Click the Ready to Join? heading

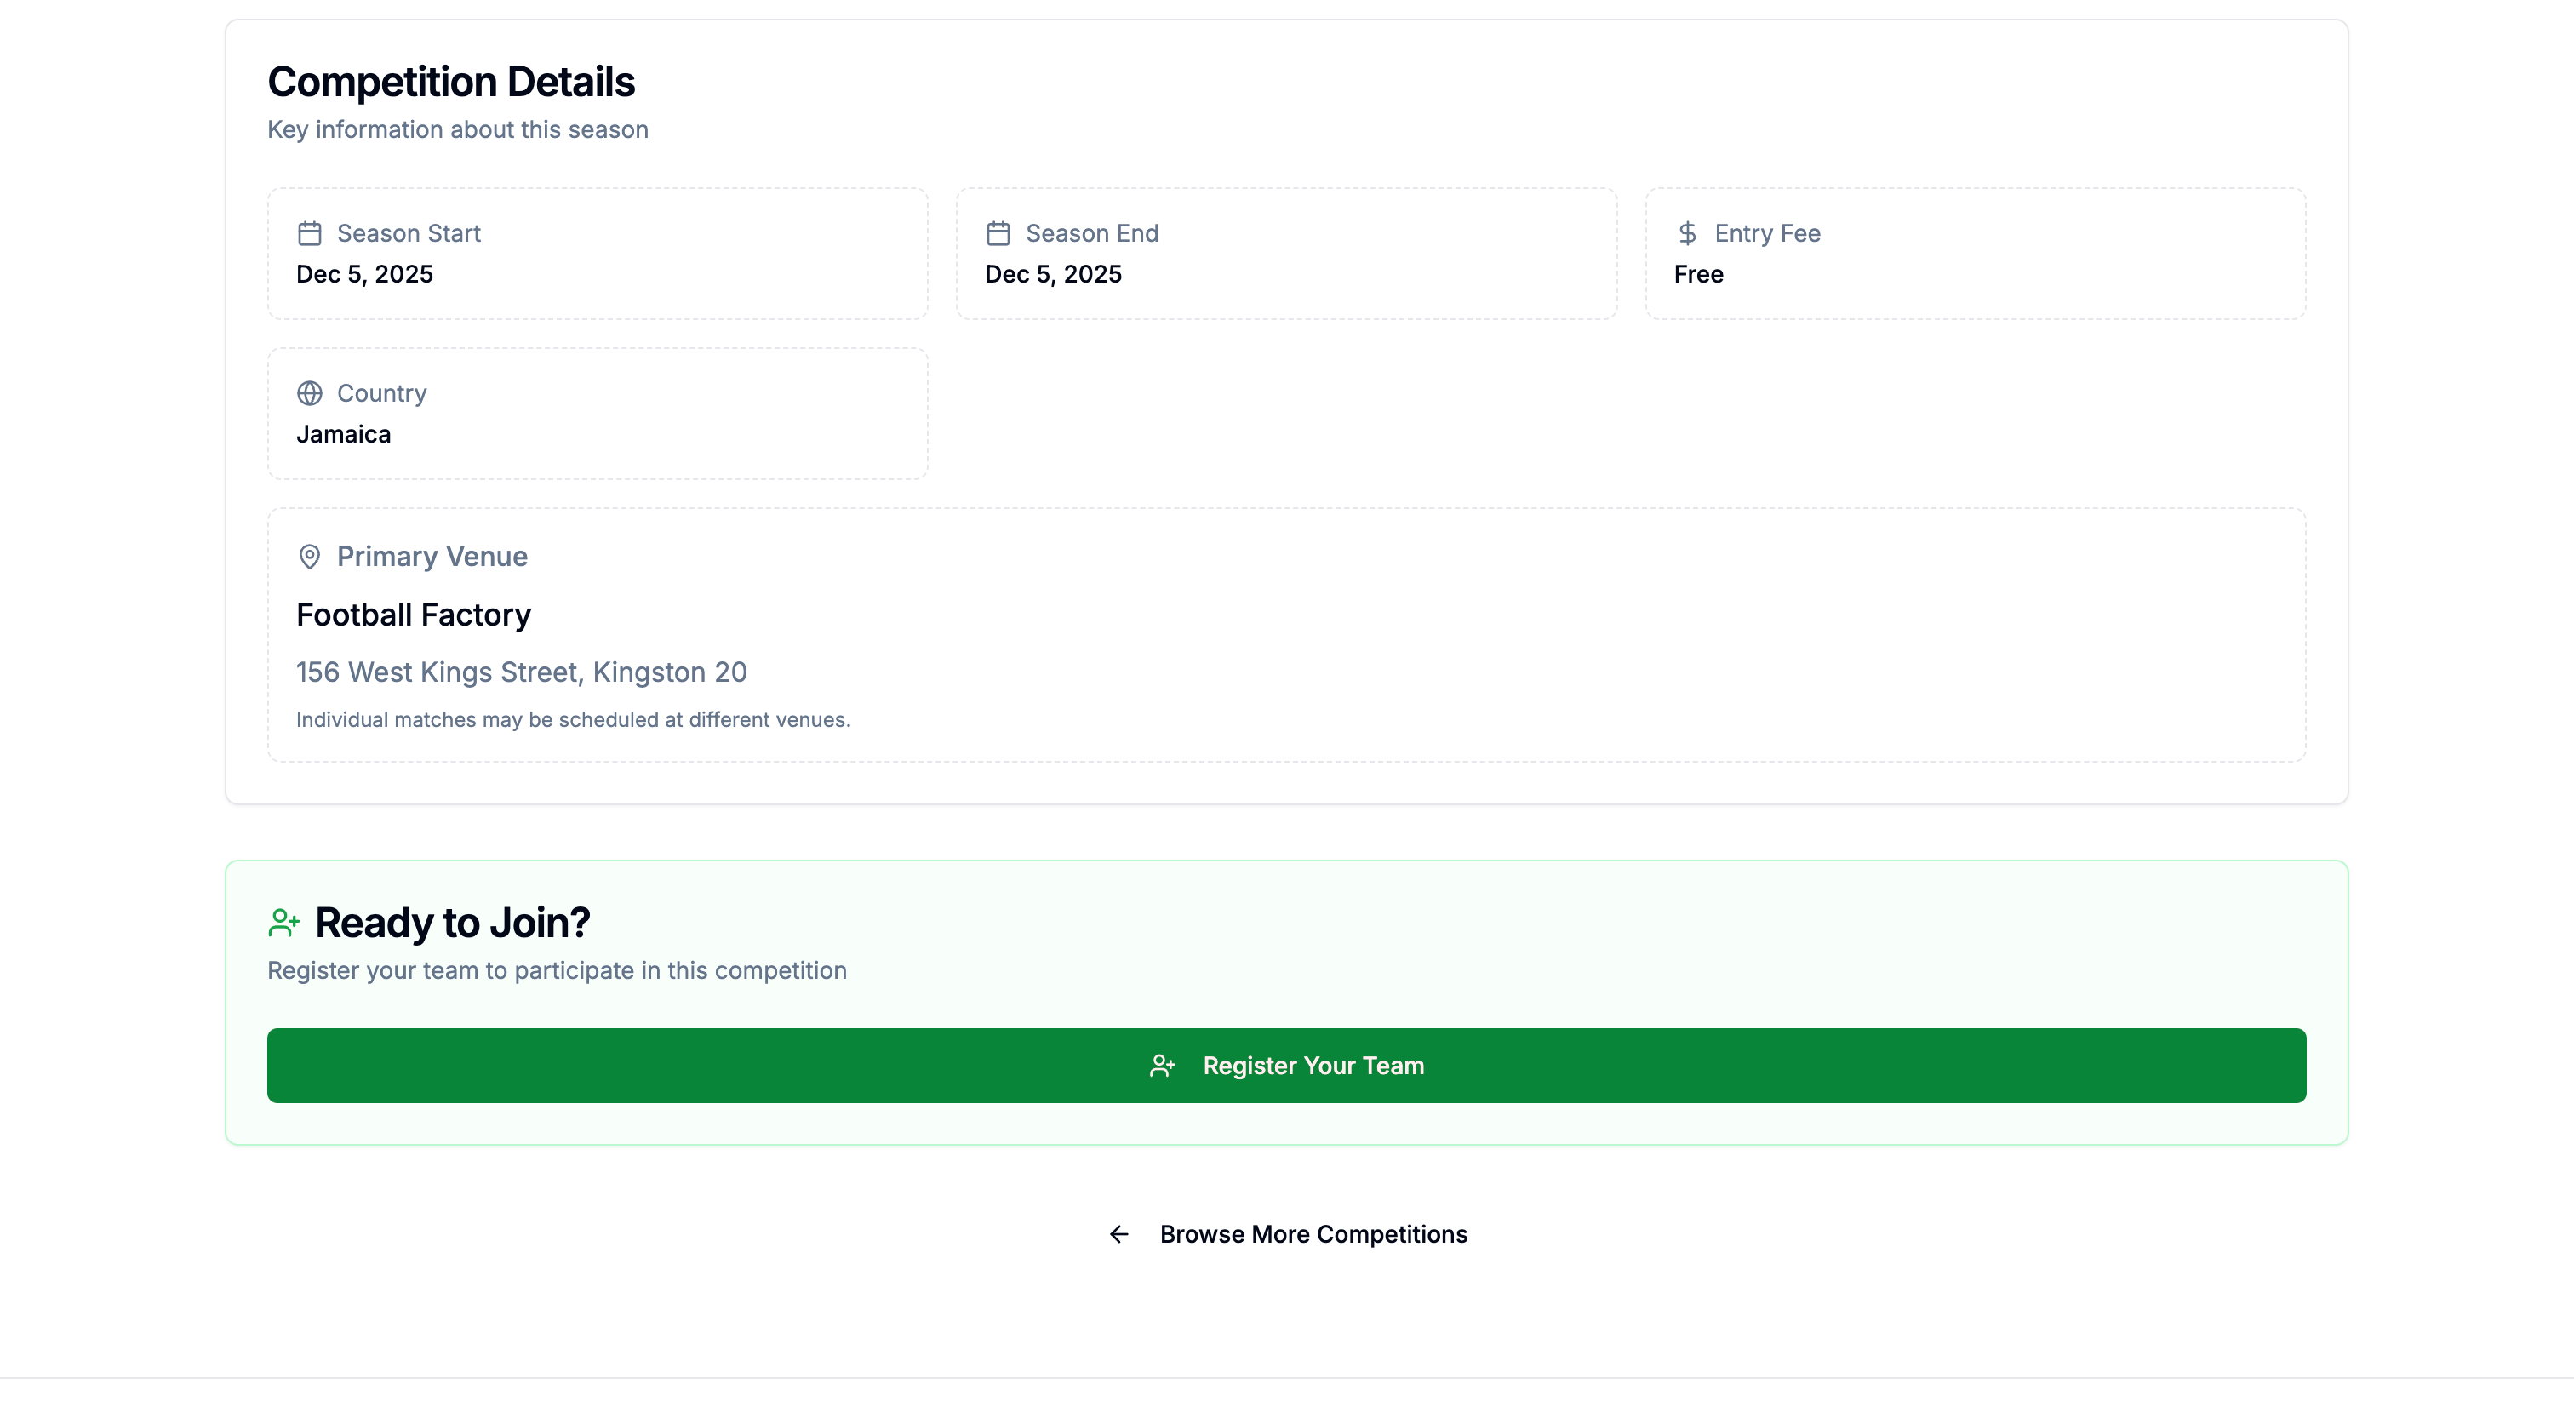coord(452,923)
